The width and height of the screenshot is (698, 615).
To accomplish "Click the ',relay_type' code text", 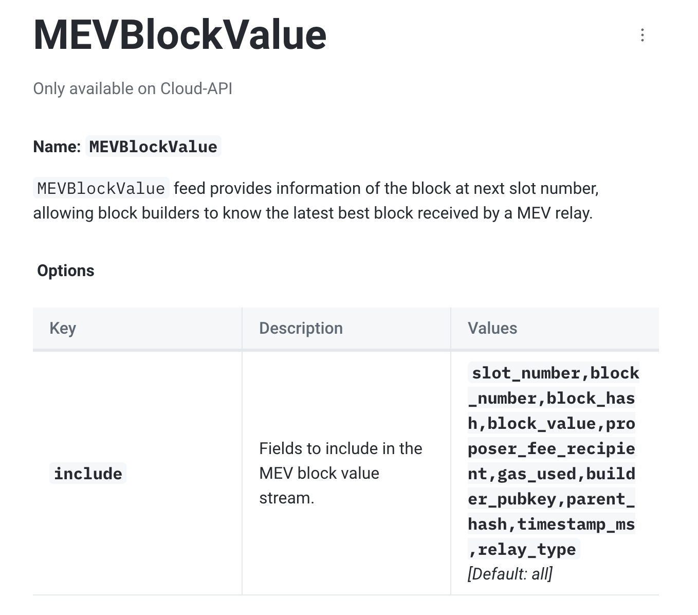I will coord(523,549).
